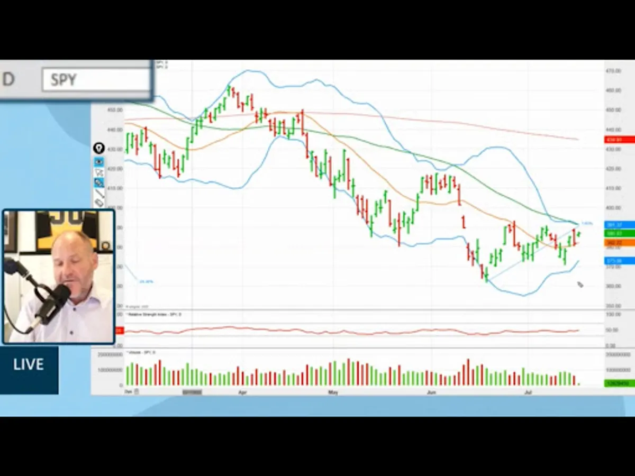
Task: Click the green volume value tag
Action: [x=619, y=383]
